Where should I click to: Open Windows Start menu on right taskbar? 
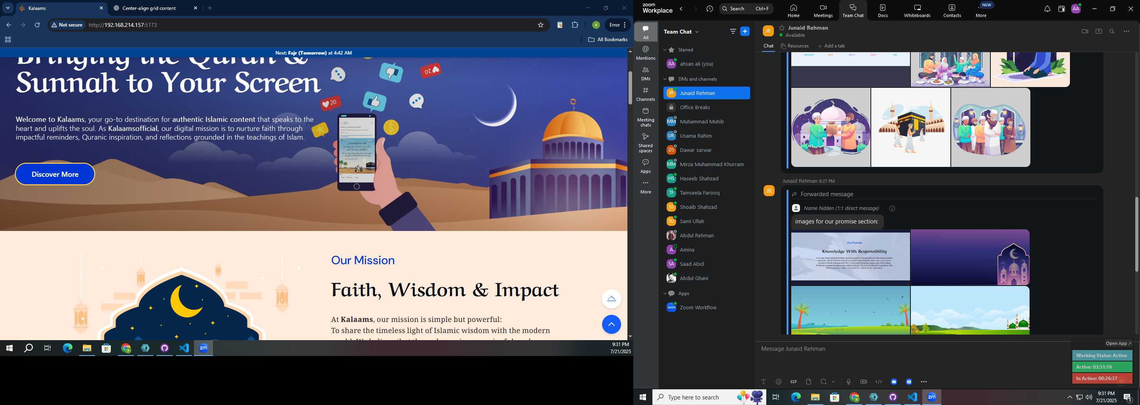(642, 397)
